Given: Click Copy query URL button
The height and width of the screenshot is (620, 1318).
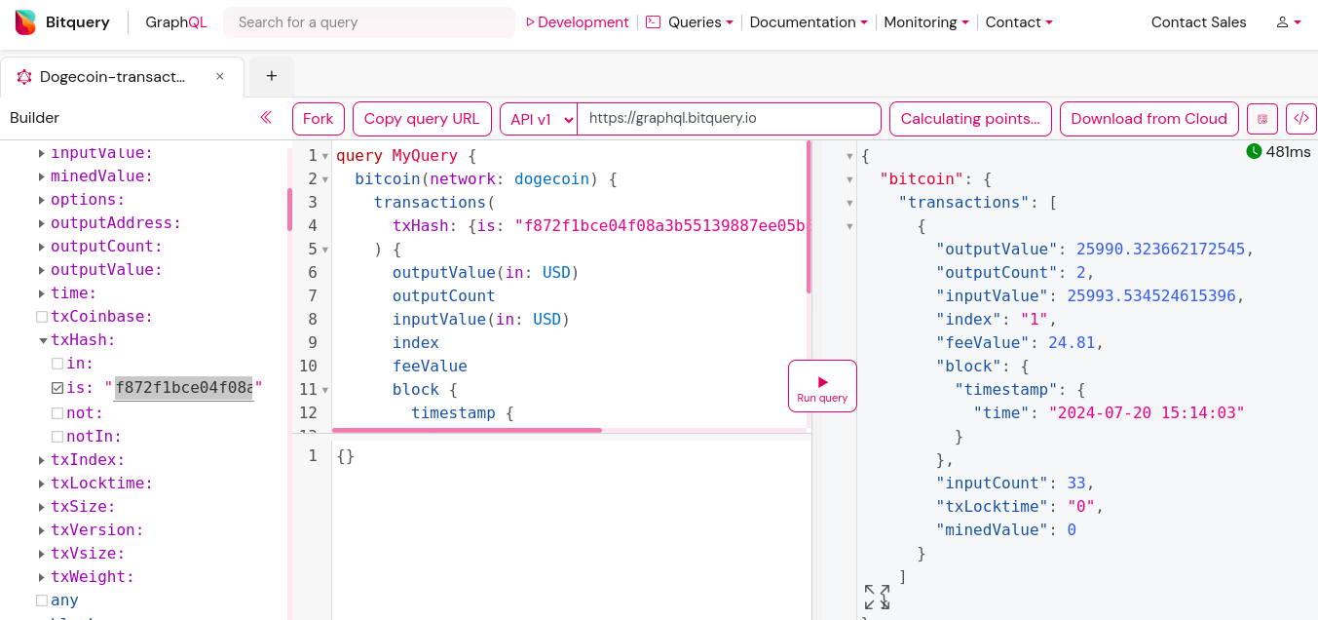Looking at the screenshot, I should pos(422,119).
